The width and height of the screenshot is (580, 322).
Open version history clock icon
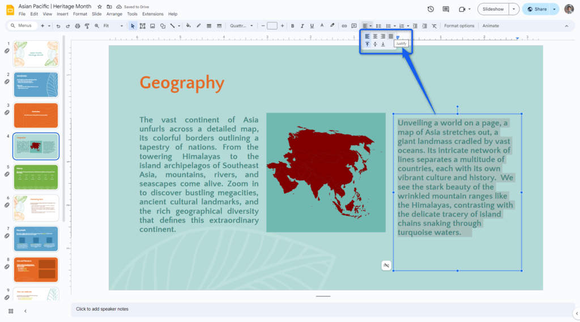pyautogui.click(x=430, y=9)
